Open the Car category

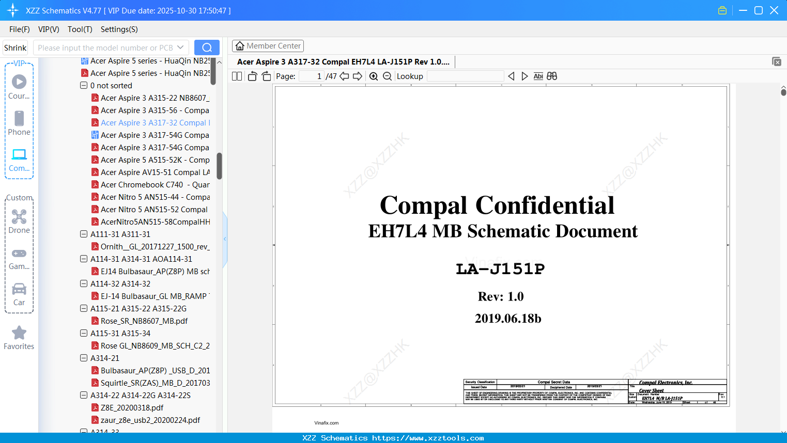[19, 294]
